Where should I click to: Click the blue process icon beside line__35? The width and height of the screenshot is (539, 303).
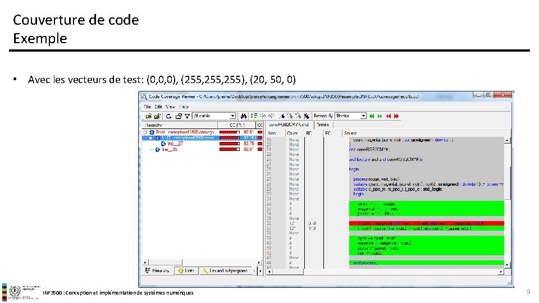(x=157, y=149)
